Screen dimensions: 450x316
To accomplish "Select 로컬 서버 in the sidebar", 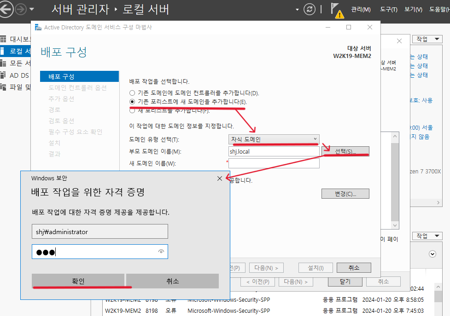I will tap(16, 51).
